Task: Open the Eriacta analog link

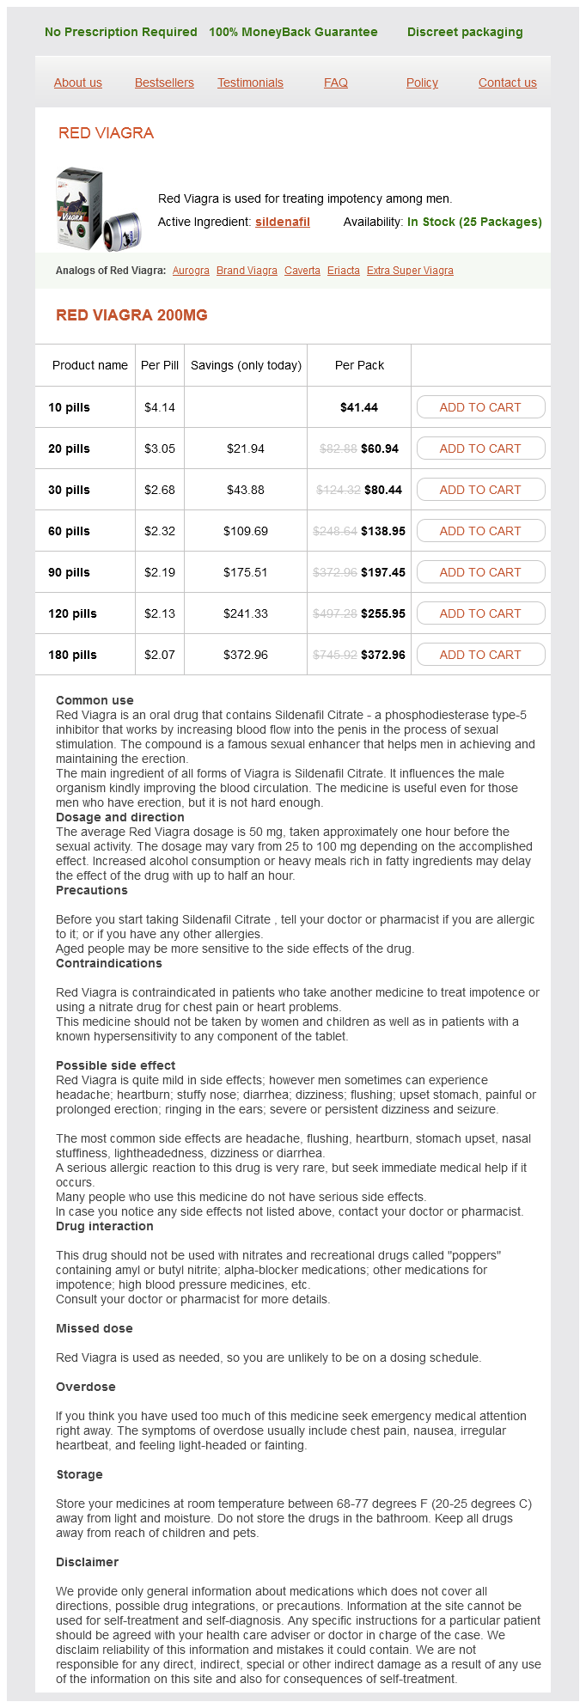Action: click(x=344, y=271)
